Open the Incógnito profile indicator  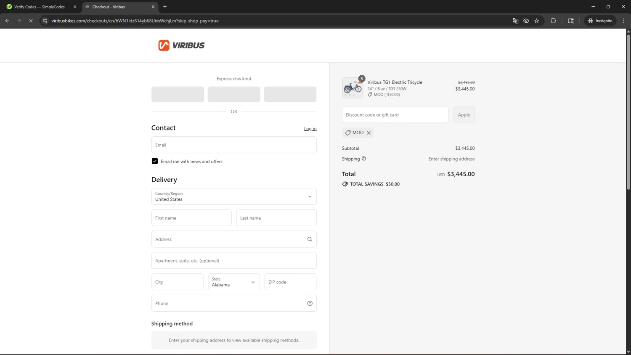(600, 21)
